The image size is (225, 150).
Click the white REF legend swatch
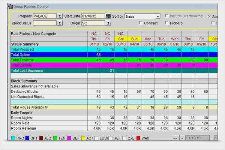[x=110, y=138]
